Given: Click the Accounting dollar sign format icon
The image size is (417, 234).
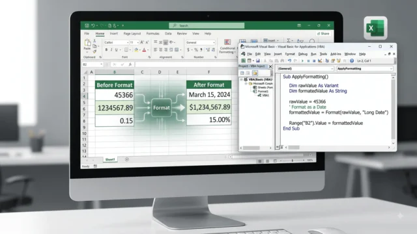Looking at the screenshot, I should (x=188, y=50).
